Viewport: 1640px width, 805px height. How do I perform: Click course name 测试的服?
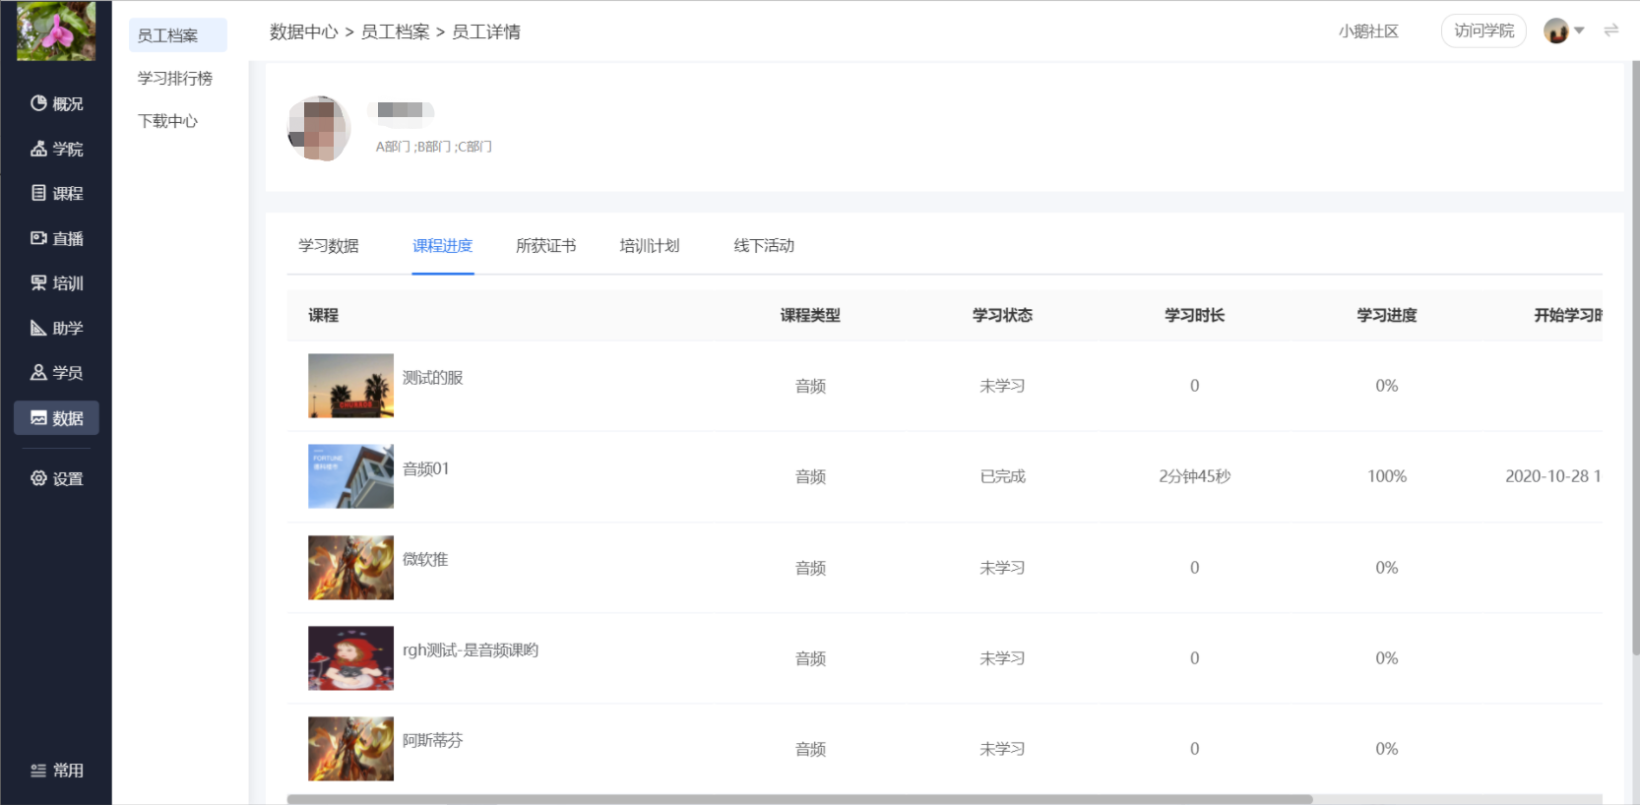pyautogui.click(x=432, y=378)
